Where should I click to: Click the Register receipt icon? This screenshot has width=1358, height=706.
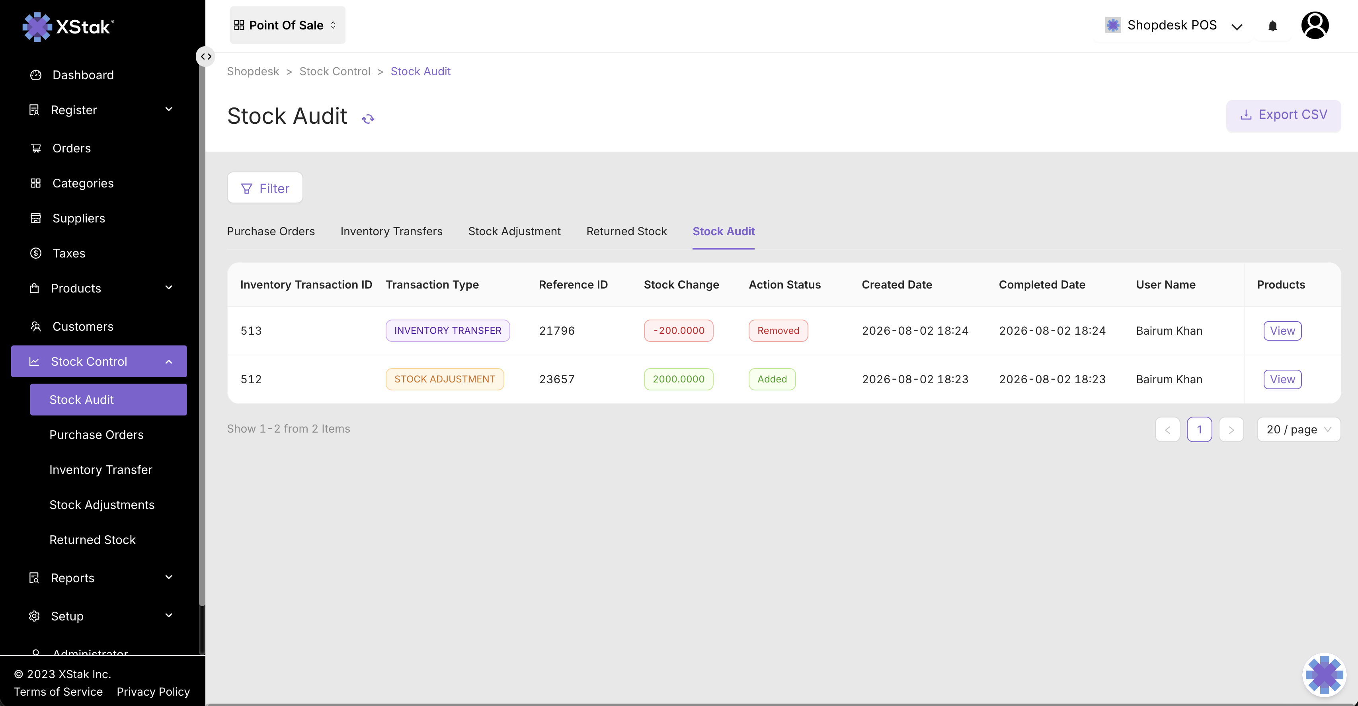point(34,110)
